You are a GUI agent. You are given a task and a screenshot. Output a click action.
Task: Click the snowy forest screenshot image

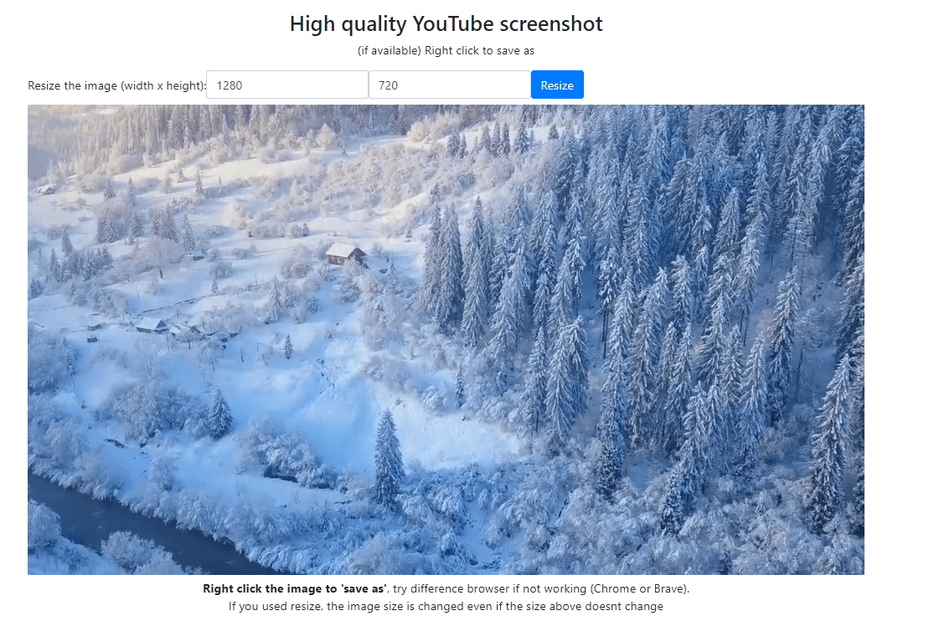(x=446, y=339)
